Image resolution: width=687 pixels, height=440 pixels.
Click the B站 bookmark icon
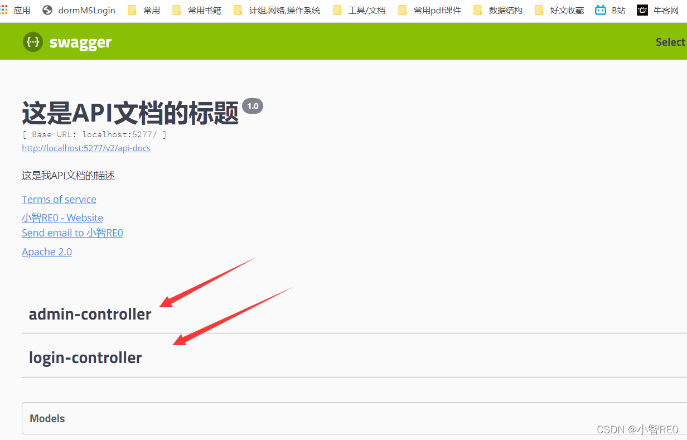(601, 10)
